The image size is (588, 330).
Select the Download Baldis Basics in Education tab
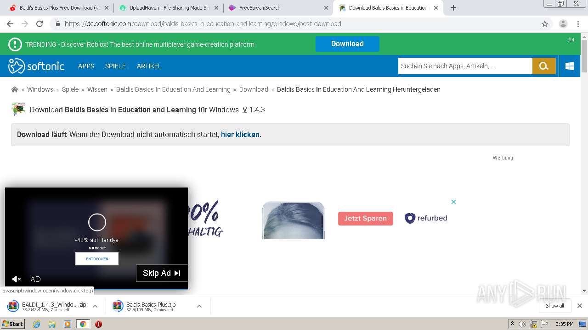tap(389, 8)
